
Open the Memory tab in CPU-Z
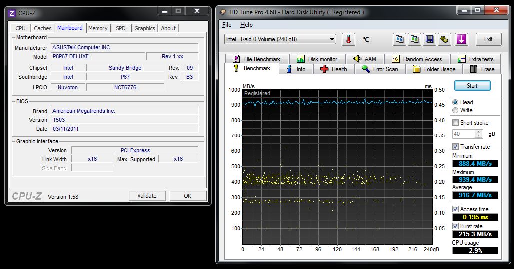coord(98,28)
